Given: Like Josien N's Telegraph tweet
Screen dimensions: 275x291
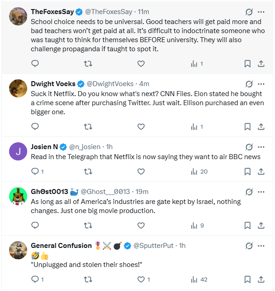Looking at the screenshot, I should [x=141, y=171].
